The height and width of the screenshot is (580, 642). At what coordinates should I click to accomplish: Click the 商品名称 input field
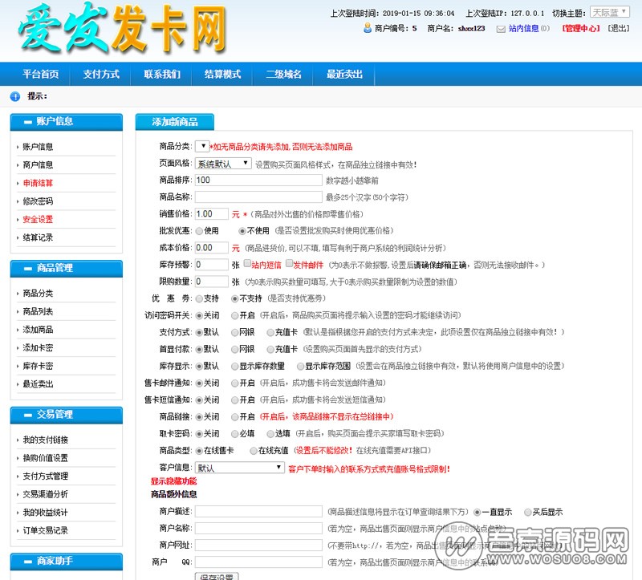point(258,197)
